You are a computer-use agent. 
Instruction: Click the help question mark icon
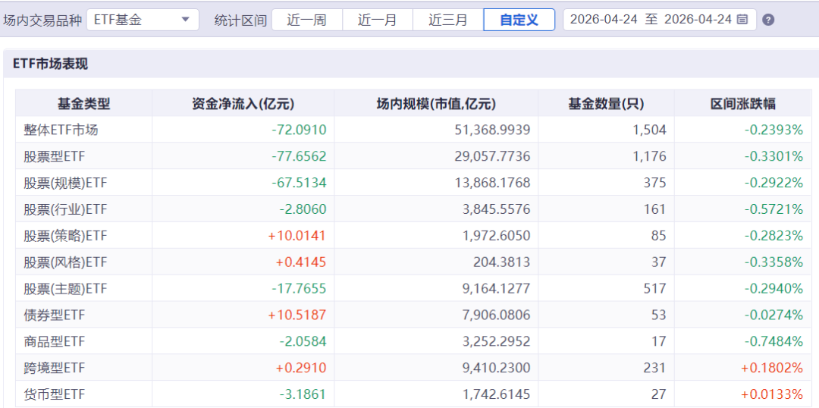(767, 20)
